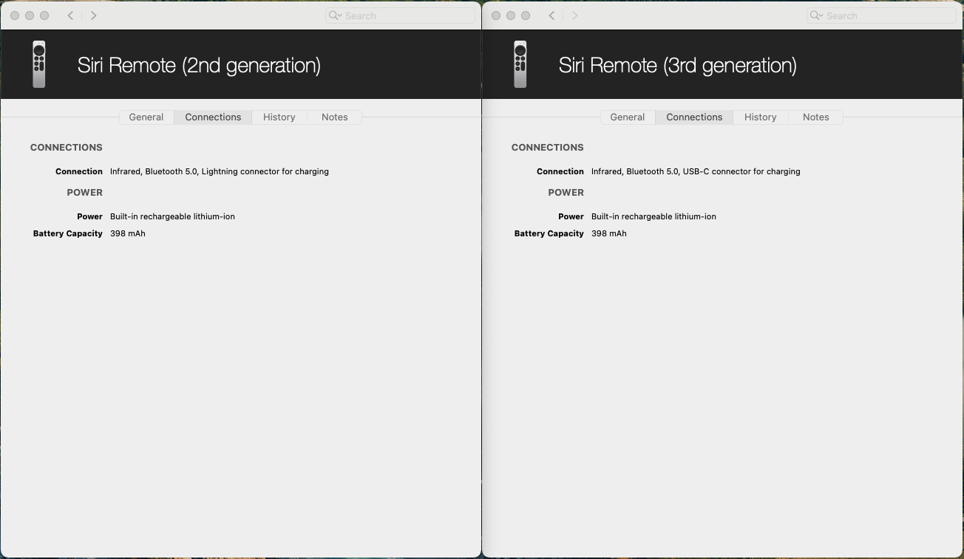
Task: Click CONNECTIONS heading in 3rd generation window
Action: tap(547, 148)
